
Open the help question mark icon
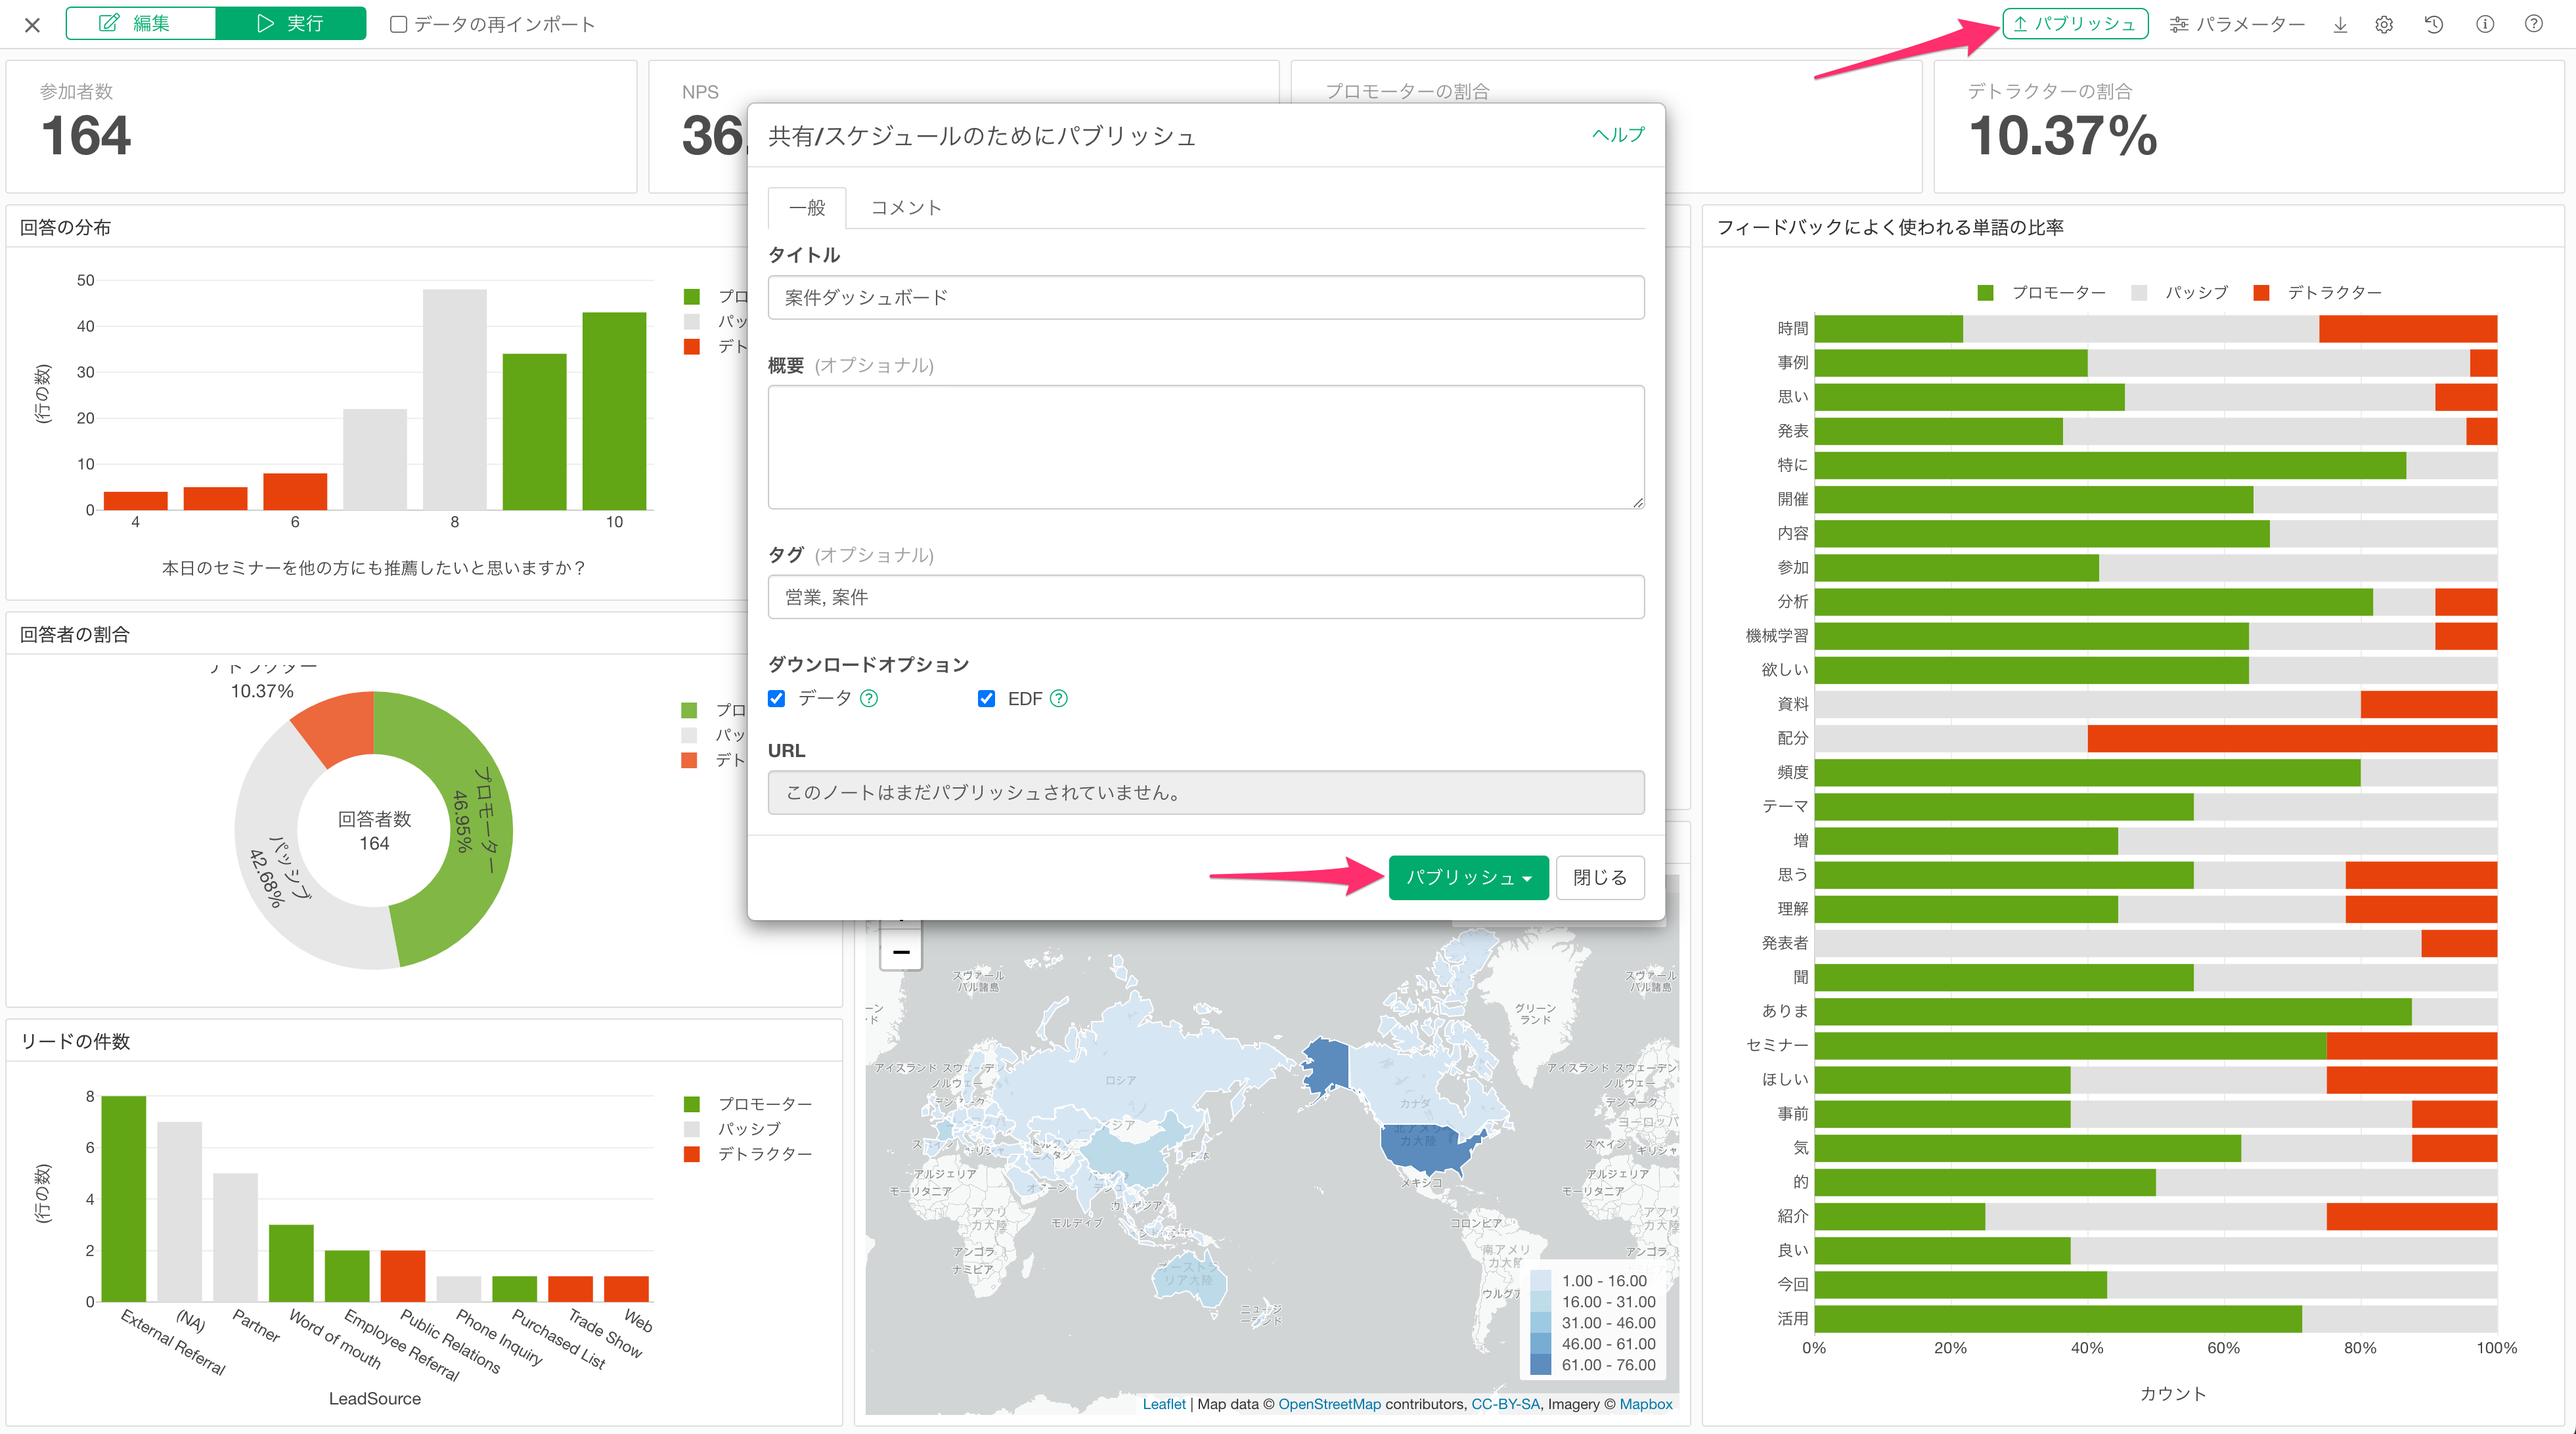tap(2534, 25)
